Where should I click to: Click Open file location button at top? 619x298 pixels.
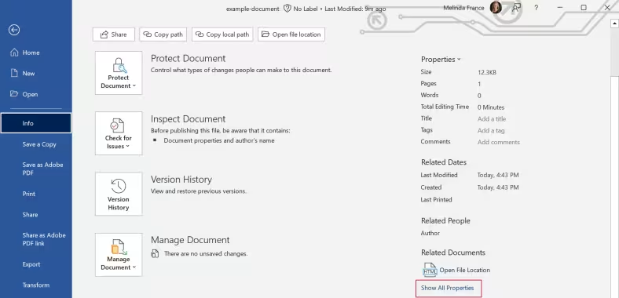coord(291,35)
